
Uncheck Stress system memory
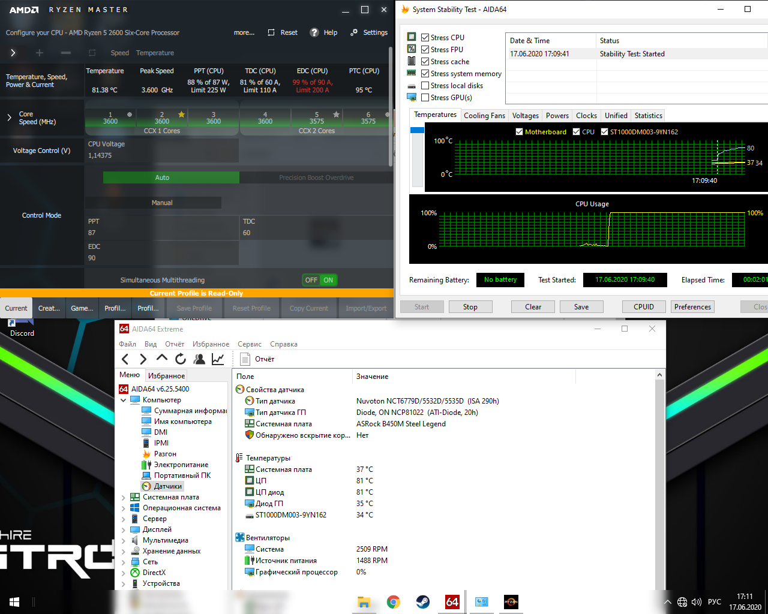point(425,73)
